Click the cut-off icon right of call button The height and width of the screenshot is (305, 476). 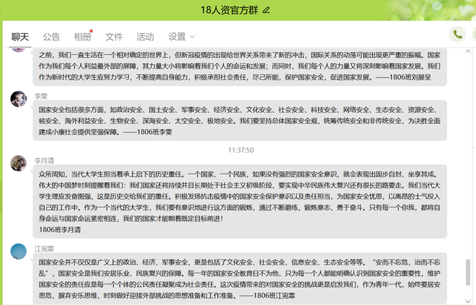(x=473, y=34)
